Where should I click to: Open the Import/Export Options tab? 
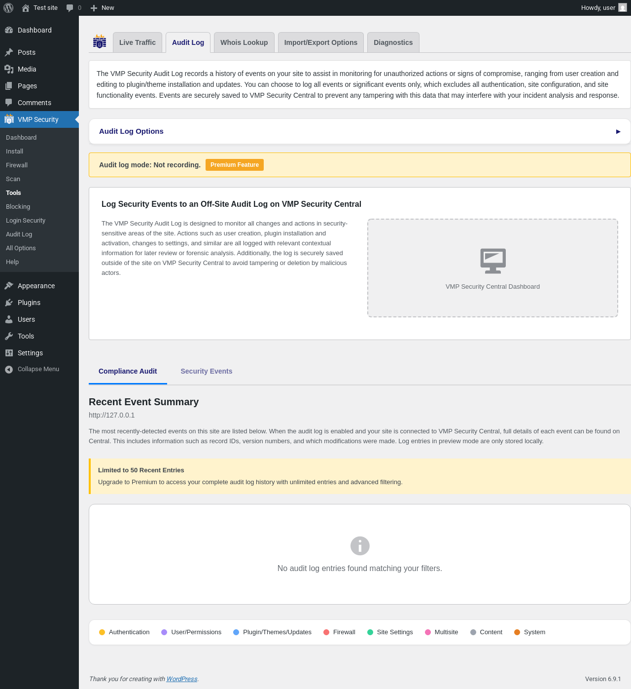click(321, 42)
